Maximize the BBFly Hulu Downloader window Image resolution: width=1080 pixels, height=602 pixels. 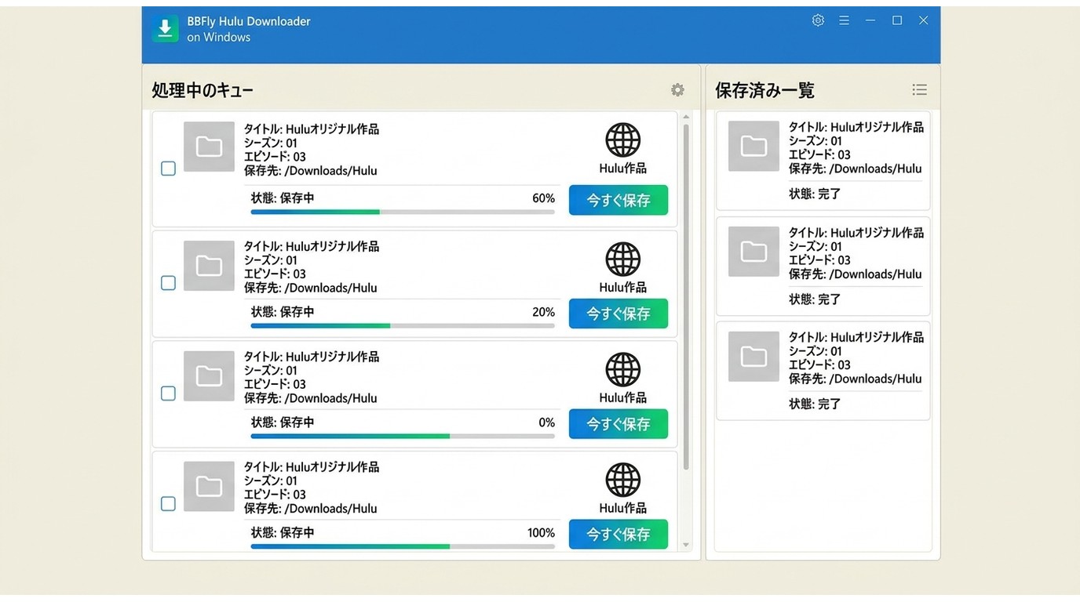pos(897,20)
